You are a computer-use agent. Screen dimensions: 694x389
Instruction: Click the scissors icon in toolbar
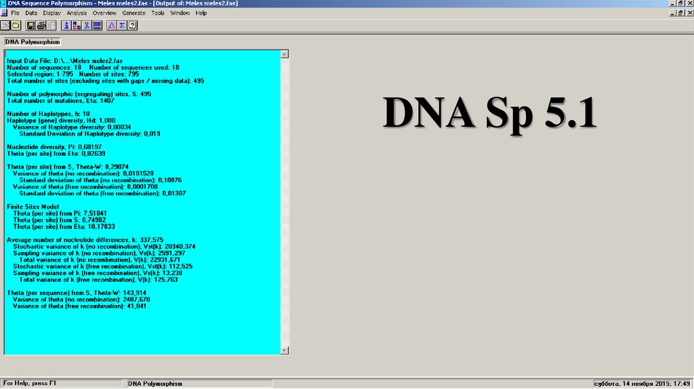click(x=87, y=26)
